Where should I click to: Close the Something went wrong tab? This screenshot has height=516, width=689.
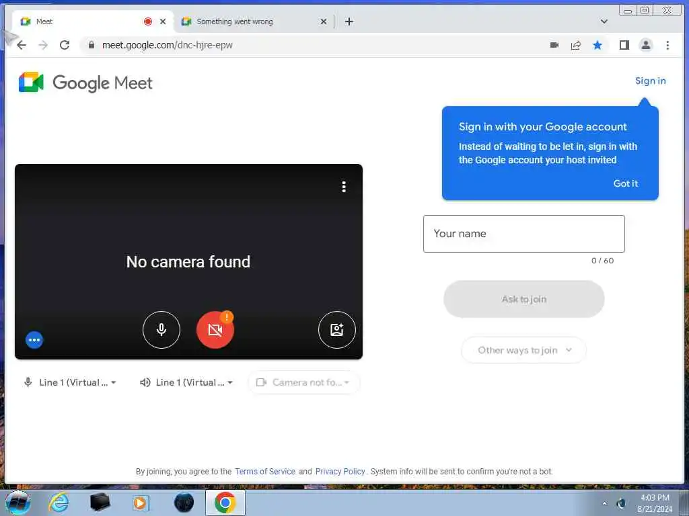(x=324, y=21)
